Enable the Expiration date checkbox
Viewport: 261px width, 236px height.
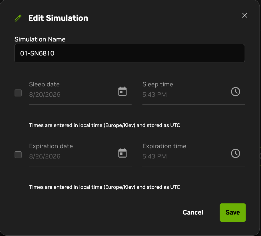[x=18, y=154]
